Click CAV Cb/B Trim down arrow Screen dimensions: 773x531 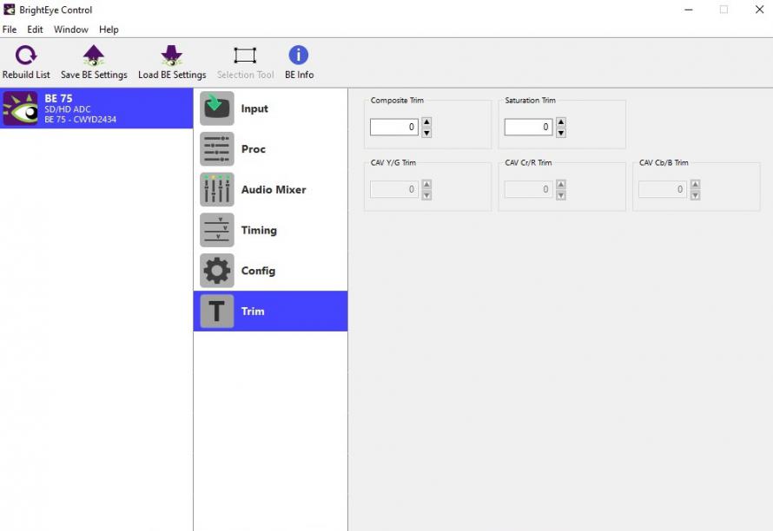tap(695, 195)
